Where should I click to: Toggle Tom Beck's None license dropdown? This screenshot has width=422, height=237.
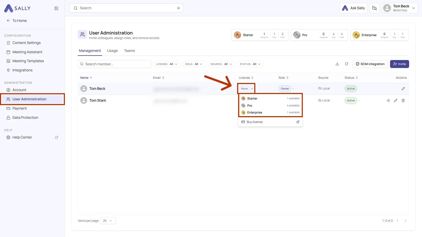coord(246,88)
